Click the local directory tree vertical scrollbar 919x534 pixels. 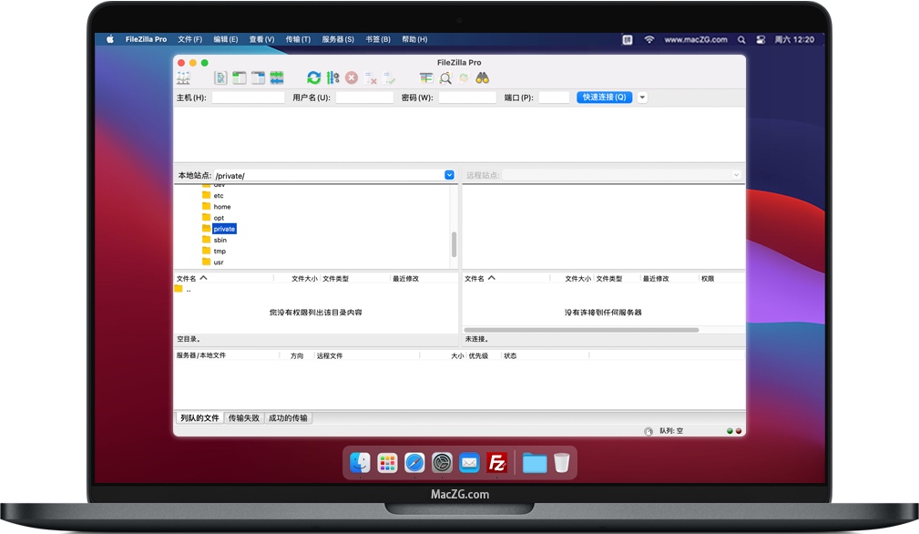point(454,243)
